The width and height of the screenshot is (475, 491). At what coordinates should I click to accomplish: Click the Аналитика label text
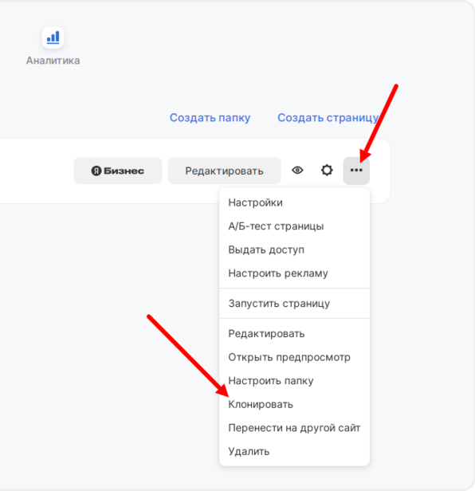click(x=53, y=61)
